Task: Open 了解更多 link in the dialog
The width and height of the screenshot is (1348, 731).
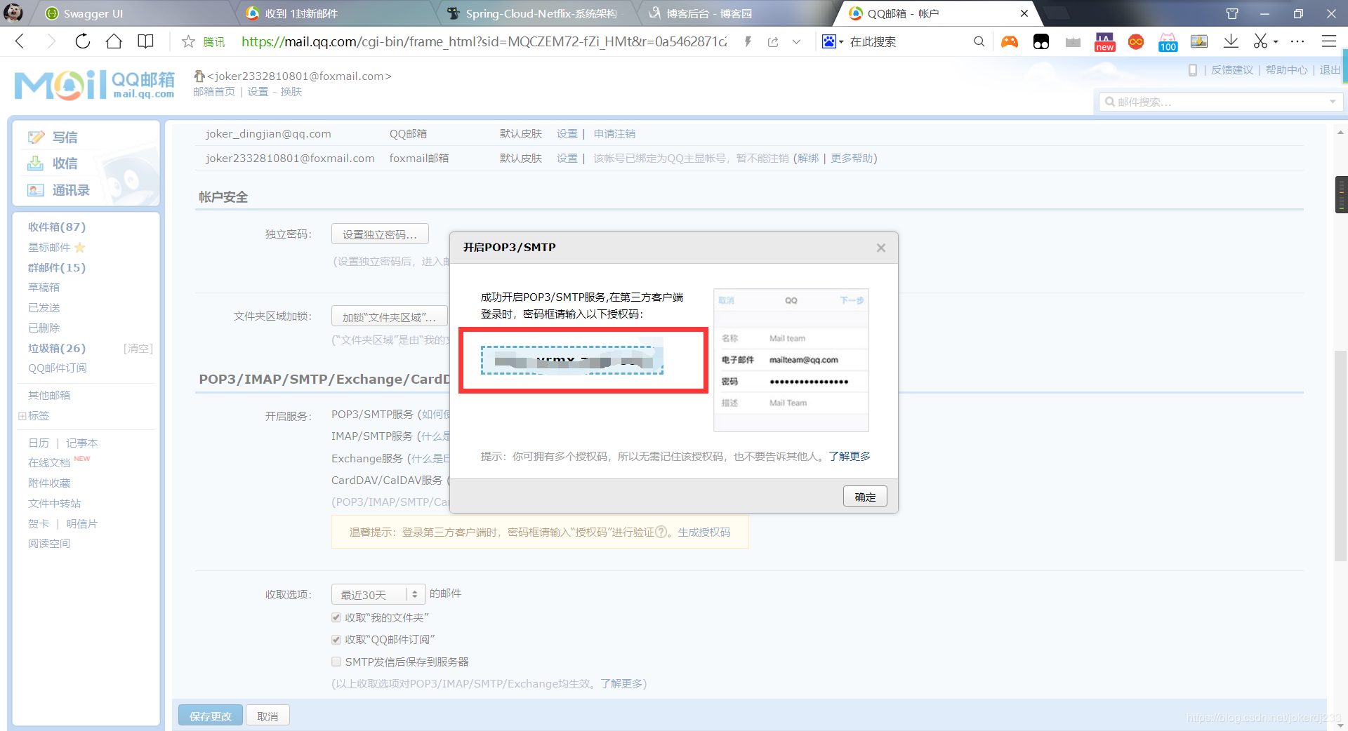Action: [x=850, y=457]
